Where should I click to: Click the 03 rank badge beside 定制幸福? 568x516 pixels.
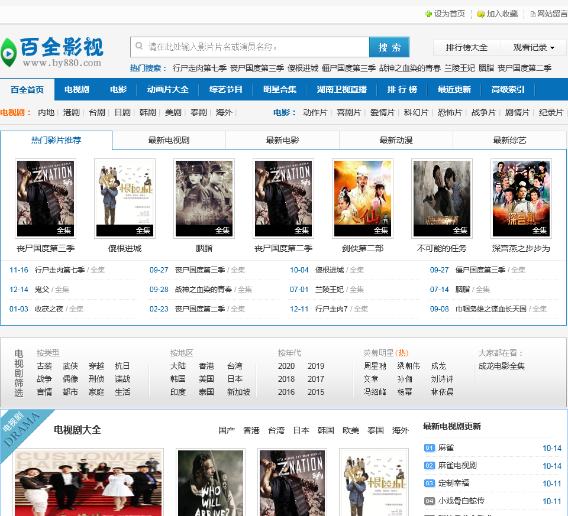point(430,483)
